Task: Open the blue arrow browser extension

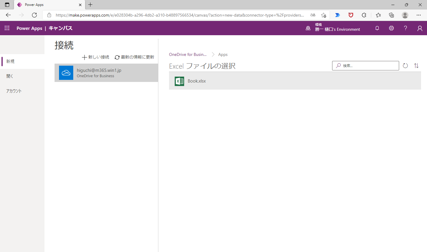Action: (337, 15)
